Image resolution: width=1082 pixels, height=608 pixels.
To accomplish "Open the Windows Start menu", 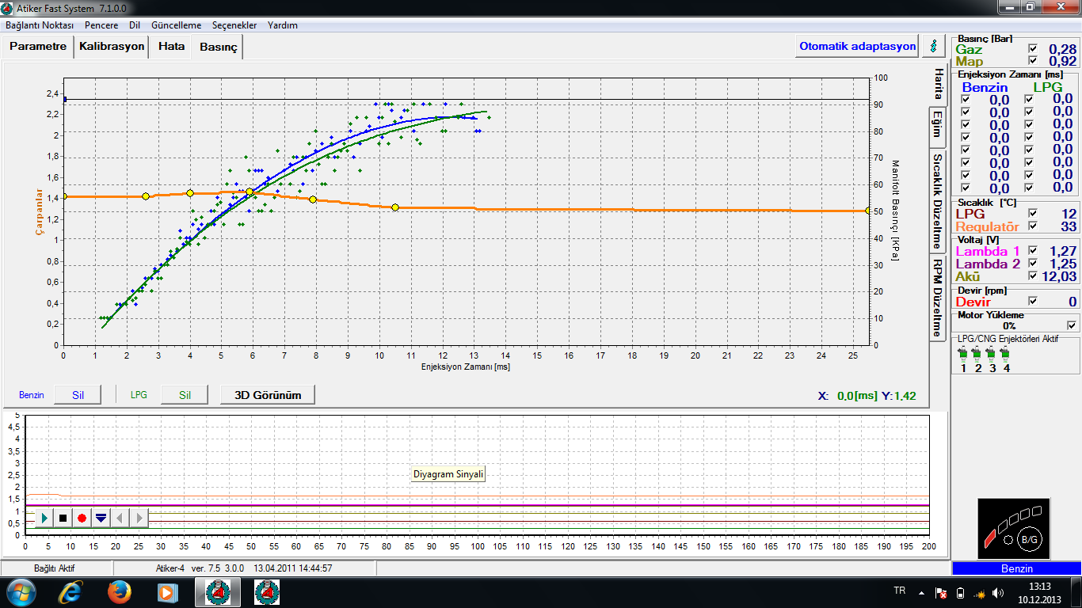I will (x=20, y=592).
